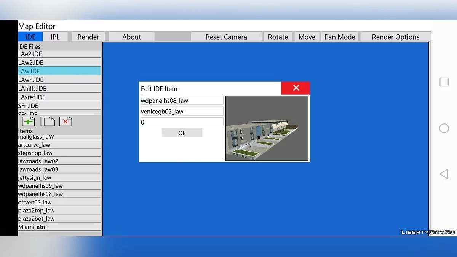Screen dimensions: 457x257
Task: Tap the Android circle home icon
Action: click(444, 128)
